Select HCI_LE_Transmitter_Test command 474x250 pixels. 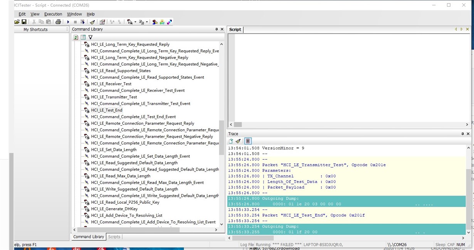[x=114, y=97]
